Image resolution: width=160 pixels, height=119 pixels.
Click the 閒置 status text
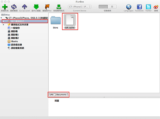tap(57, 101)
